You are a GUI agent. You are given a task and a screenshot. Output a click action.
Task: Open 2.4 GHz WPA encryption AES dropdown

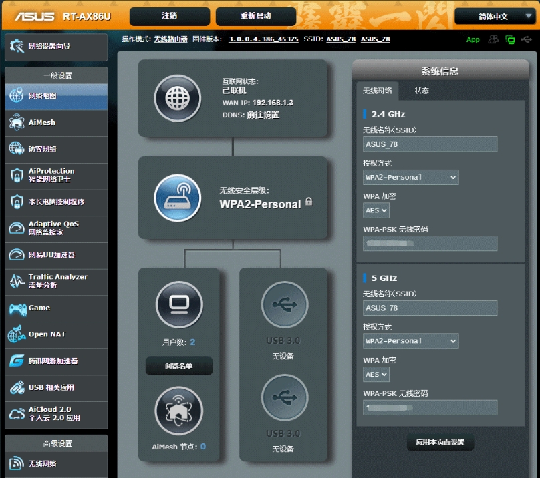click(376, 210)
